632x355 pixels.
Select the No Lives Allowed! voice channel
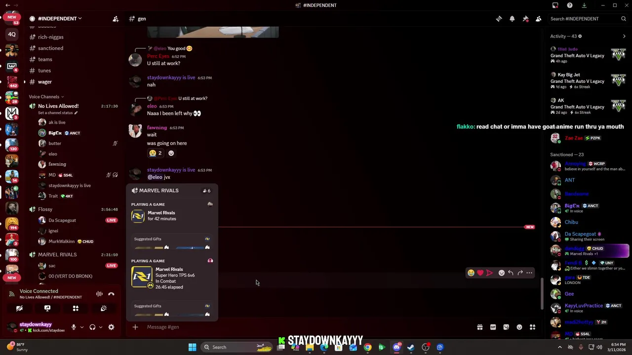pyautogui.click(x=58, y=106)
